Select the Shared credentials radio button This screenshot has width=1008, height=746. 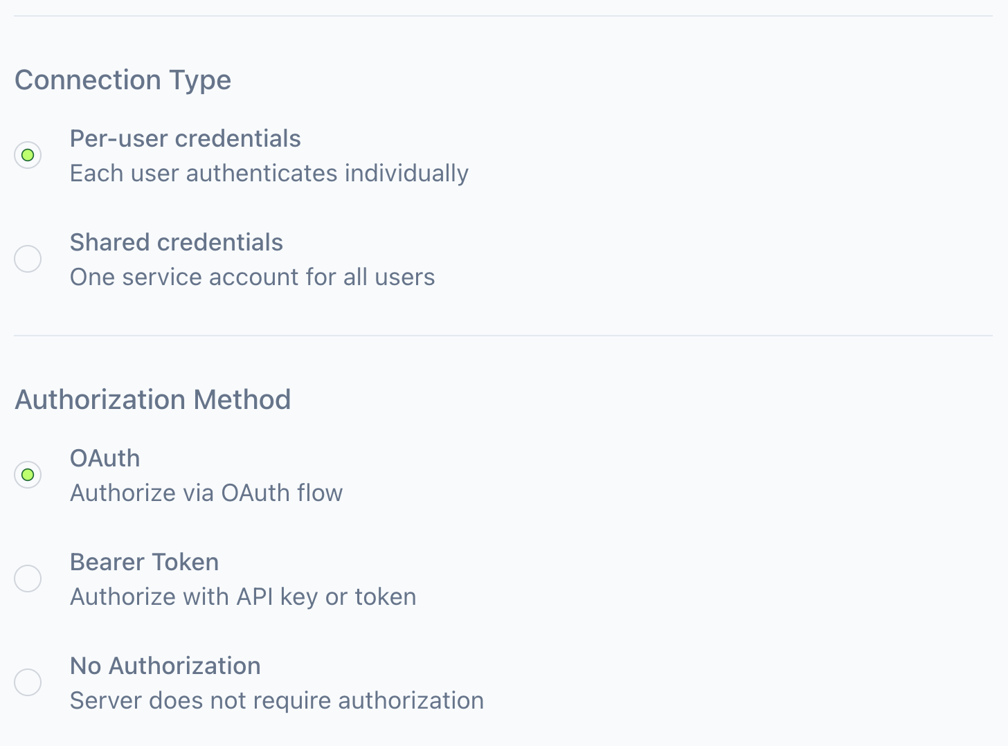point(28,259)
